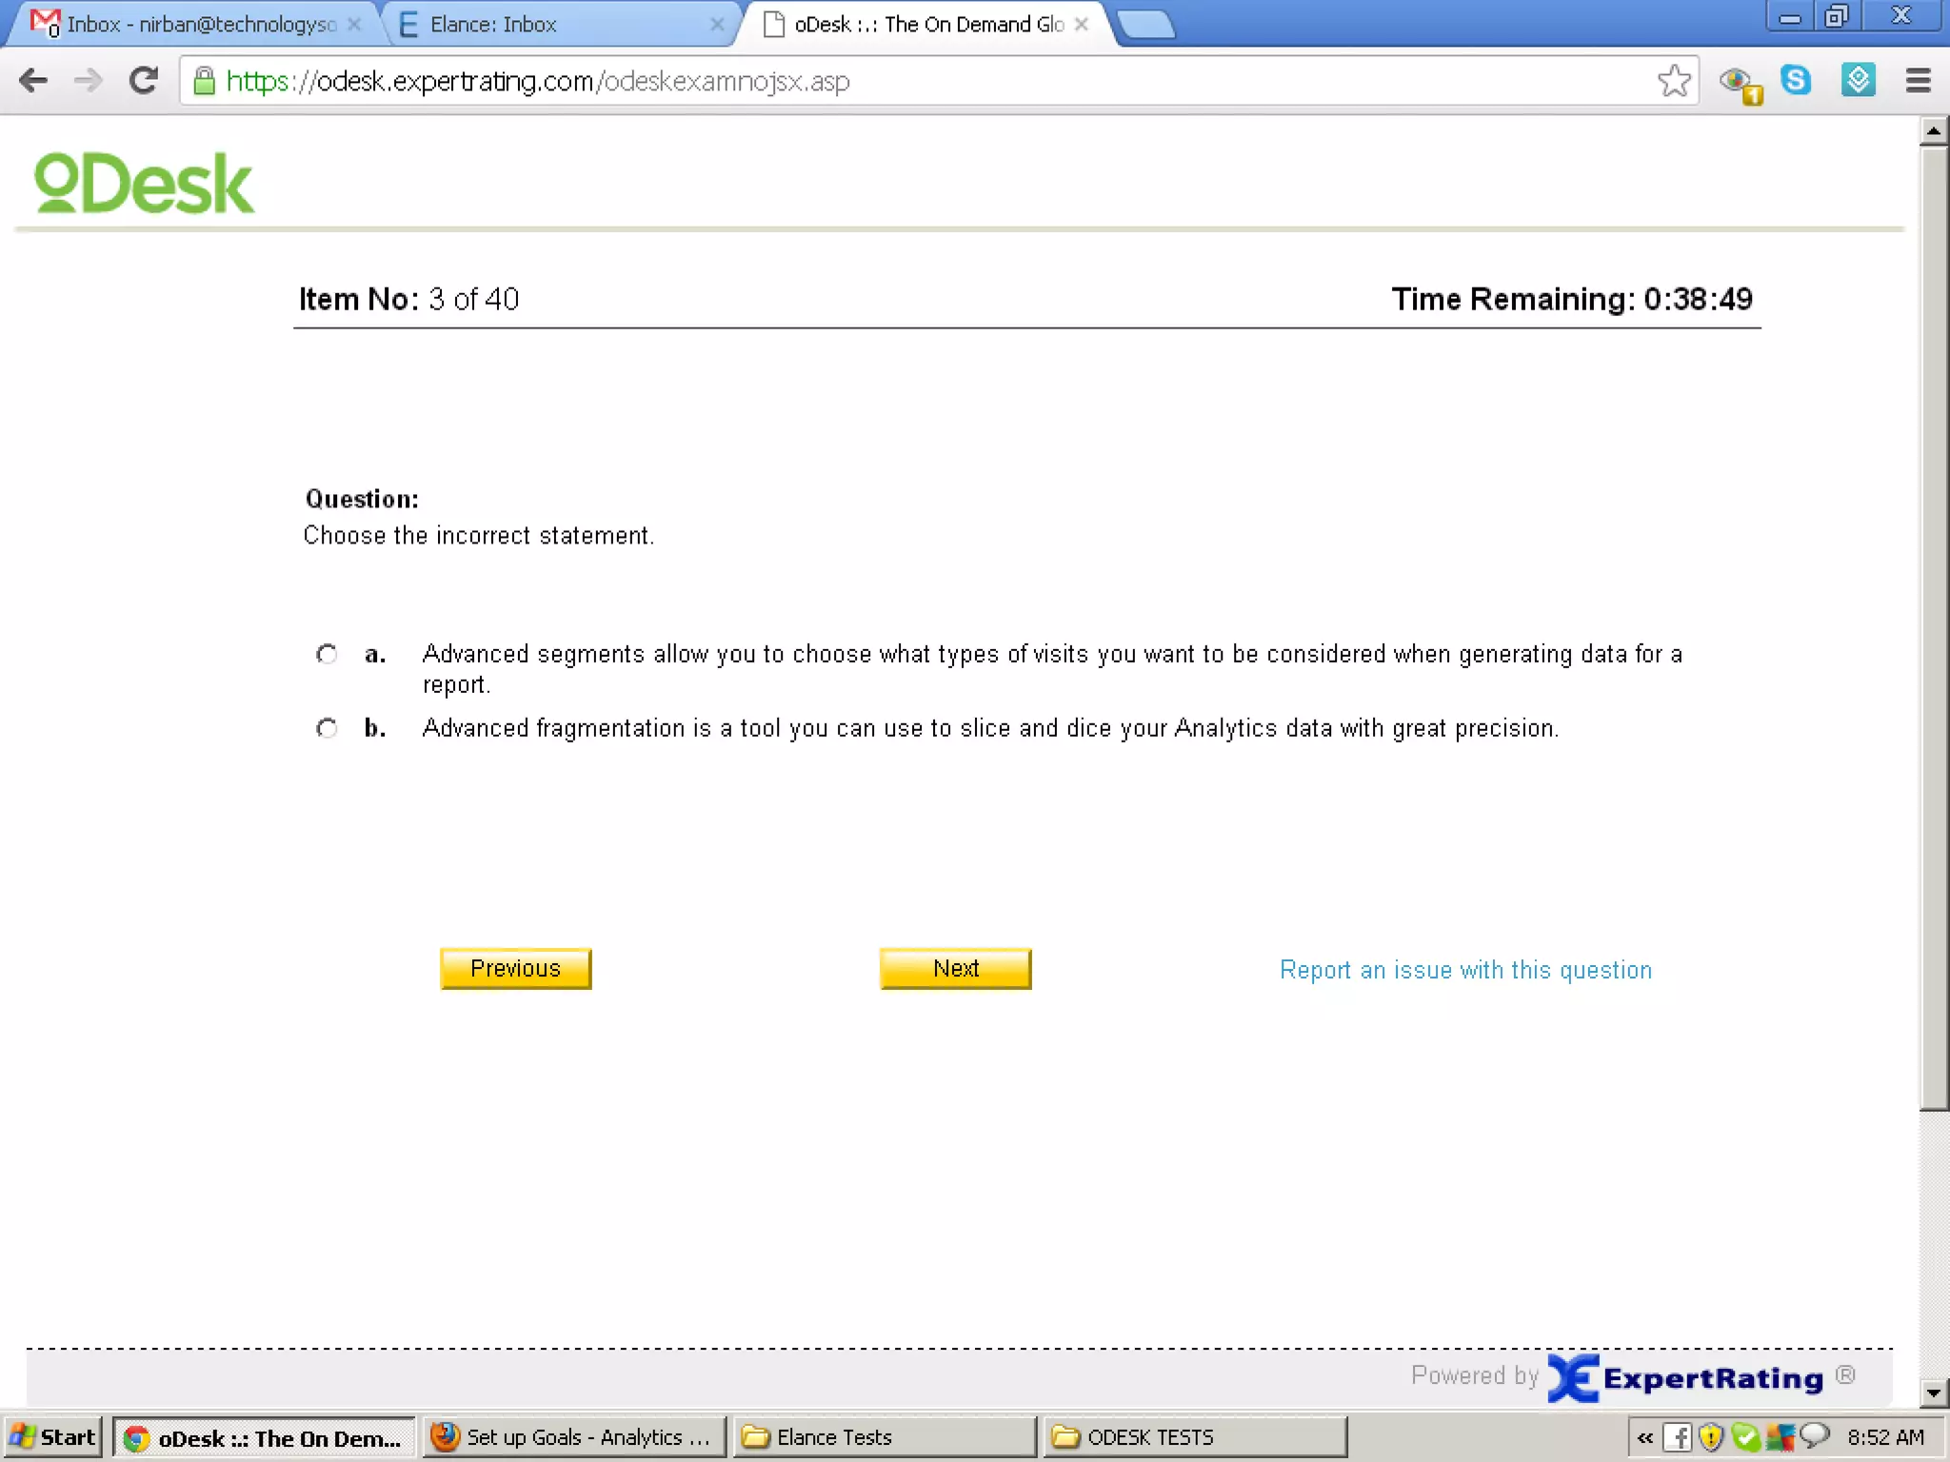Select answer option a radio button
1950x1462 pixels.
point(327,654)
